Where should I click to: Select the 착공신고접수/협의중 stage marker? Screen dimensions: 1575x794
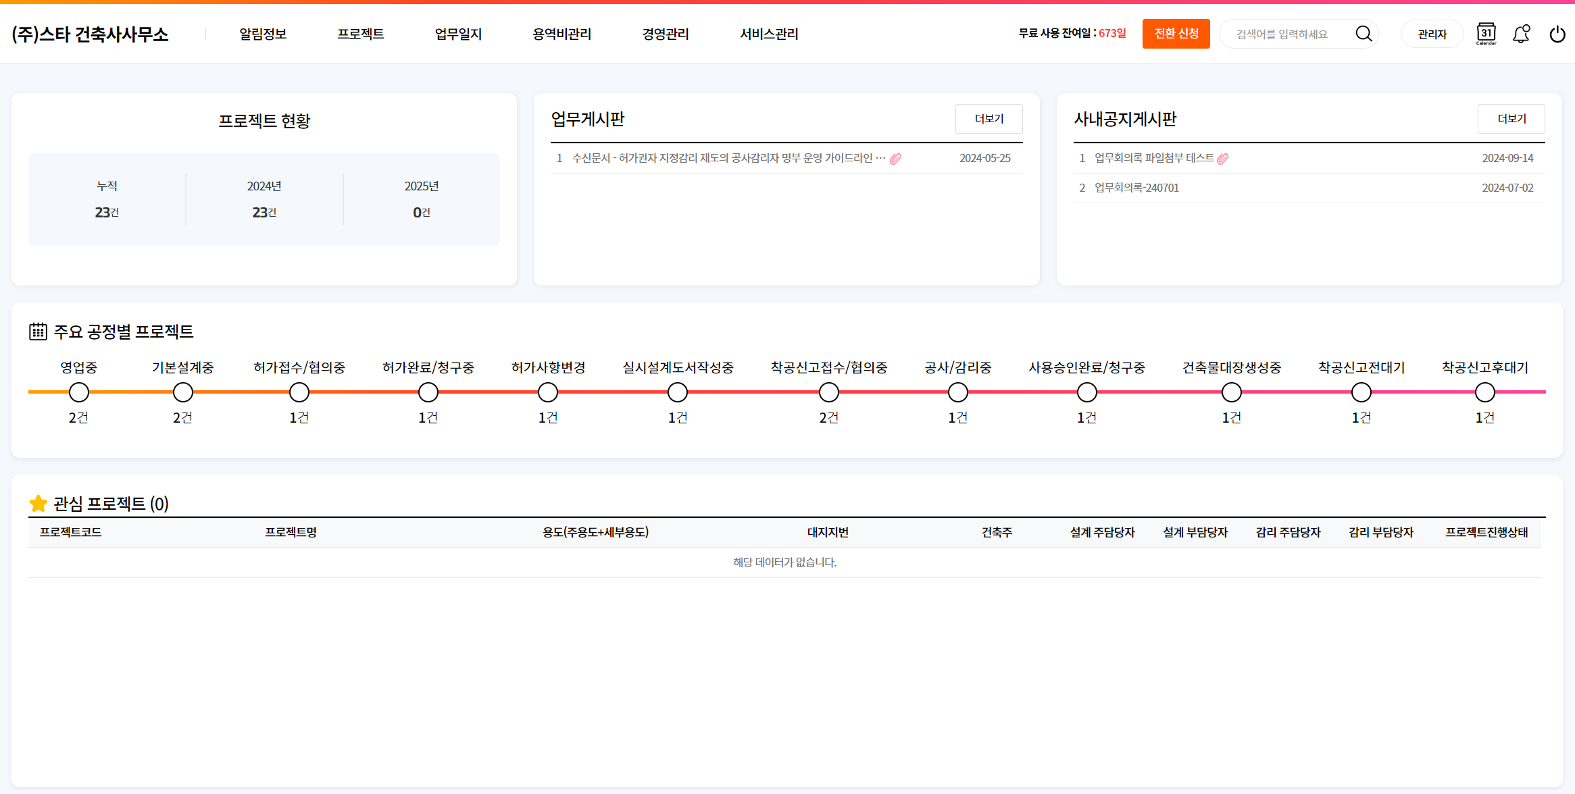829,392
